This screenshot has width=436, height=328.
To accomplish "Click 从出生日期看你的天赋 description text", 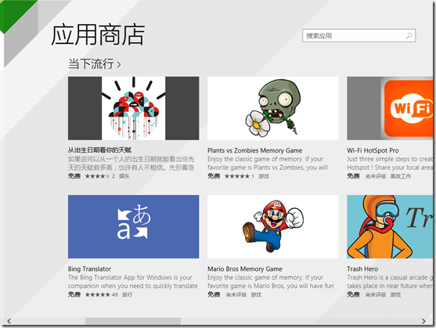I will click(x=132, y=163).
